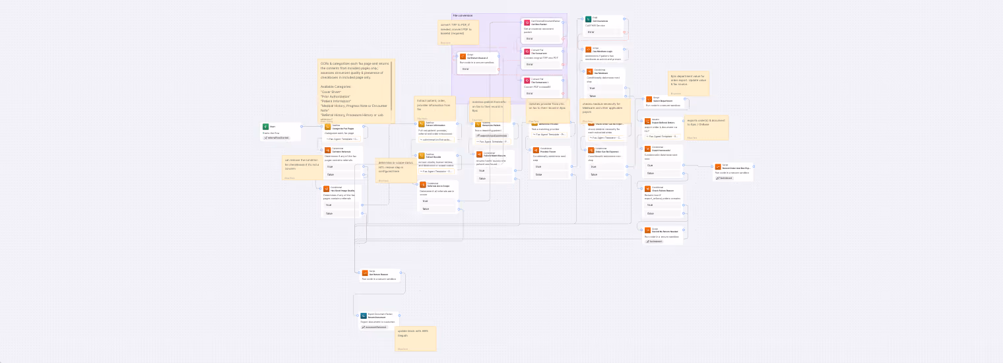Viewport: 1003px width, 363px height.
Task: Click the Error output row of Get Insurances node
Action: (604, 32)
